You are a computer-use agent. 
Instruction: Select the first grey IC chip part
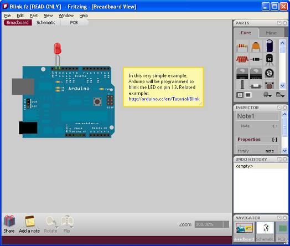(242, 73)
